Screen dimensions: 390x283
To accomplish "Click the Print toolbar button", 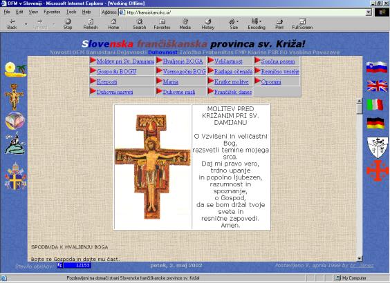I will 279,24.
